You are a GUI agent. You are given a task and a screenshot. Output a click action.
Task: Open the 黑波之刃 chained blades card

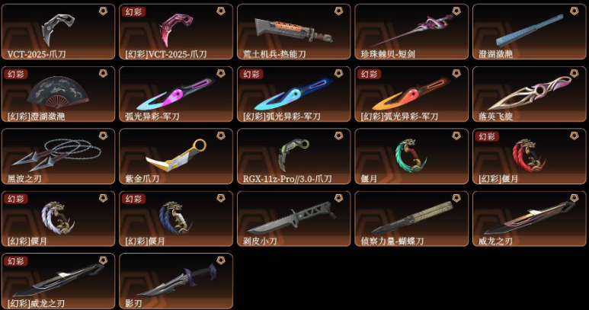pos(58,156)
